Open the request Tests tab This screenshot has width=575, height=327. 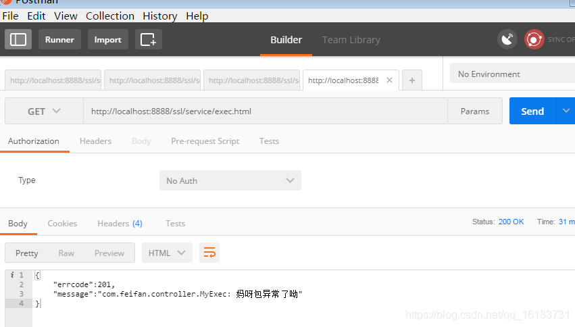[269, 141]
